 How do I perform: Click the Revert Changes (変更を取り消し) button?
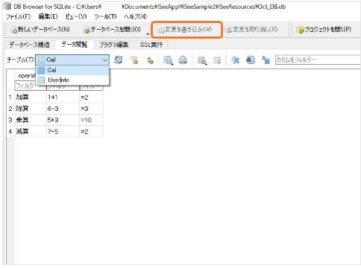[x=251, y=30]
